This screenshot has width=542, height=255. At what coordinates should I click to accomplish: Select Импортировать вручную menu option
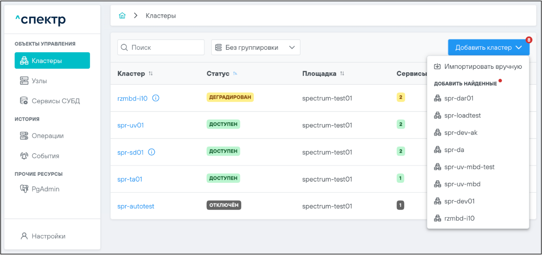[483, 67]
